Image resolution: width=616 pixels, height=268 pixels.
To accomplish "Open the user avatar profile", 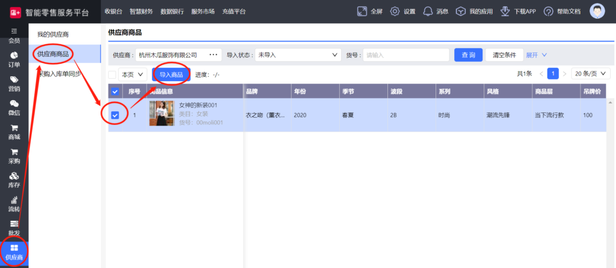I will tap(597, 11).
